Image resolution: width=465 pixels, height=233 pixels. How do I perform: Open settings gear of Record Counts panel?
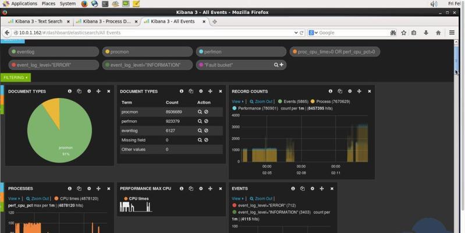(350, 91)
